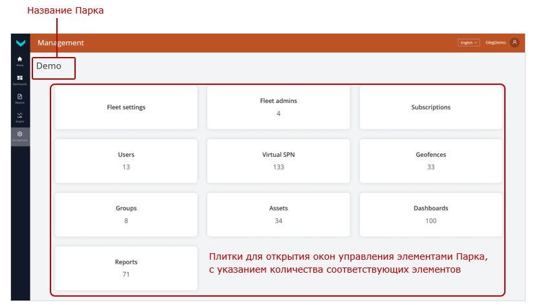Viewport: 534px width, 307px height.
Task: Open the Assets tile
Action: pyautogui.click(x=278, y=214)
